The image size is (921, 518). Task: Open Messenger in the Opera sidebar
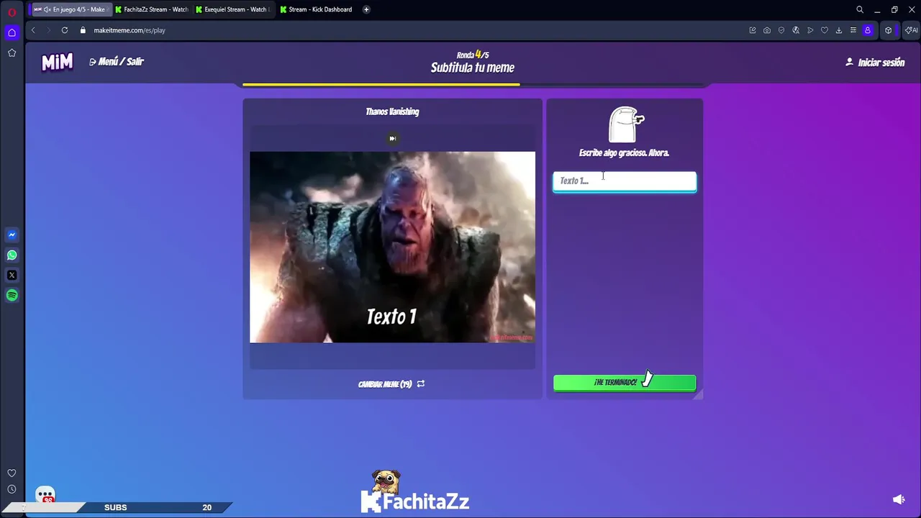click(x=12, y=235)
